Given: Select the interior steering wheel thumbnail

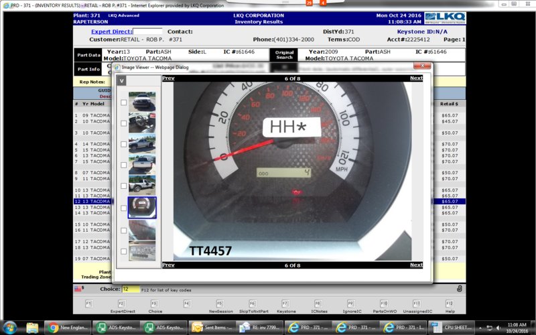Looking at the screenshot, I should pyautogui.click(x=142, y=123).
